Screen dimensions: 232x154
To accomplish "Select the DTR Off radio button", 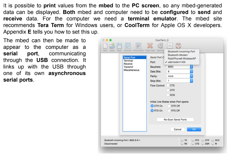I will click(x=169, y=106).
